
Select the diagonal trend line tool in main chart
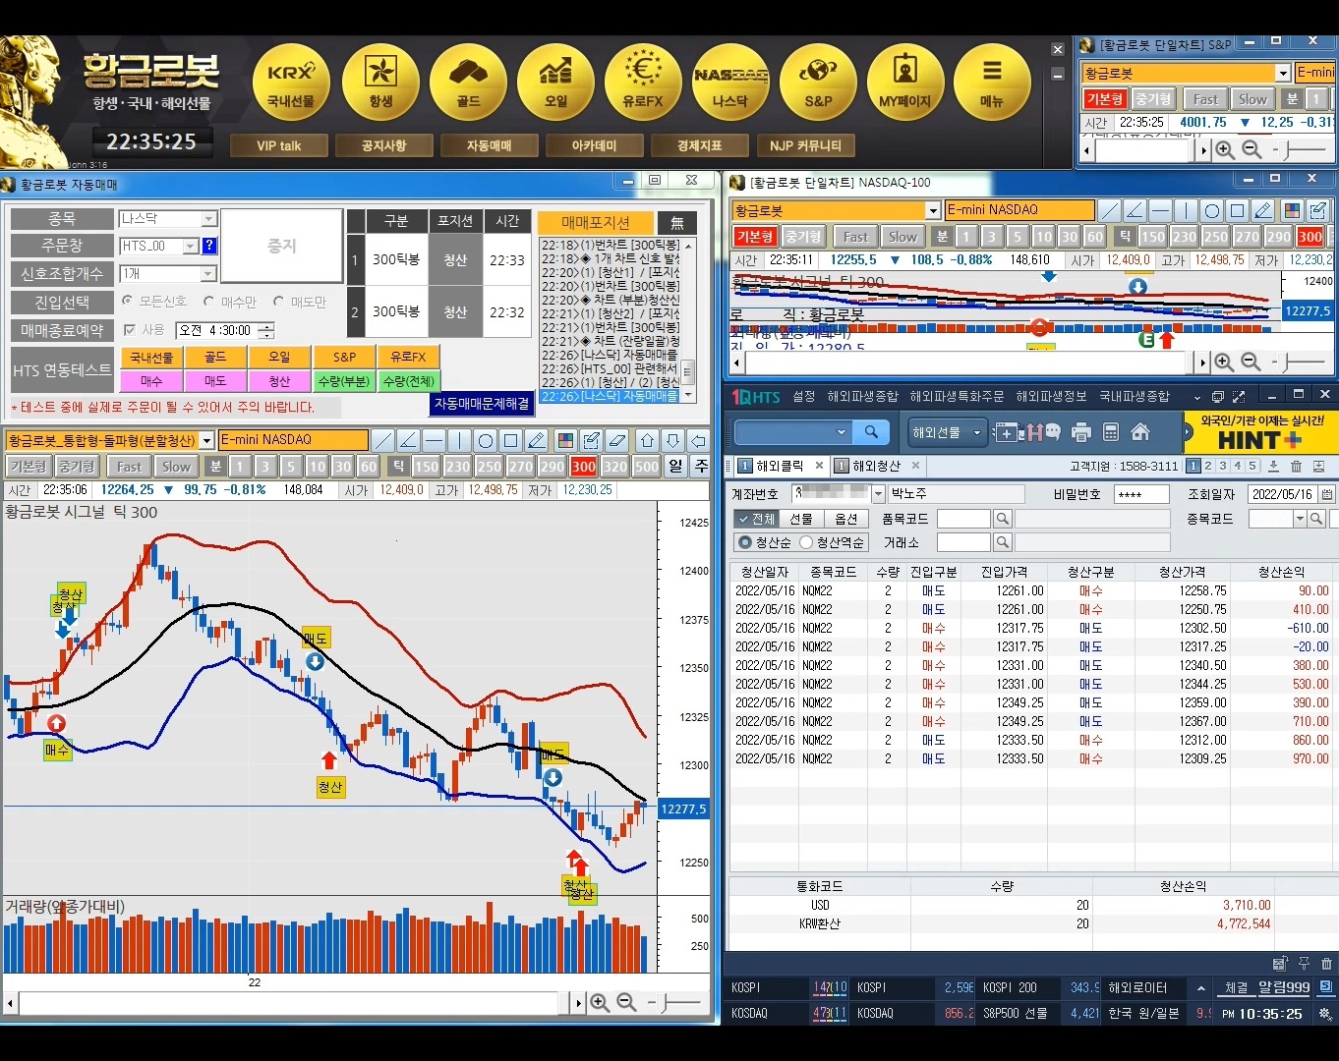click(383, 440)
